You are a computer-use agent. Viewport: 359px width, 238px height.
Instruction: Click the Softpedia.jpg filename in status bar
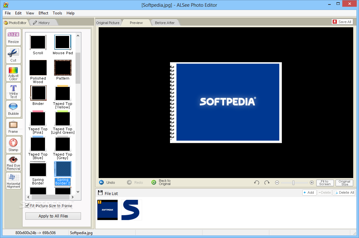tap(81, 233)
